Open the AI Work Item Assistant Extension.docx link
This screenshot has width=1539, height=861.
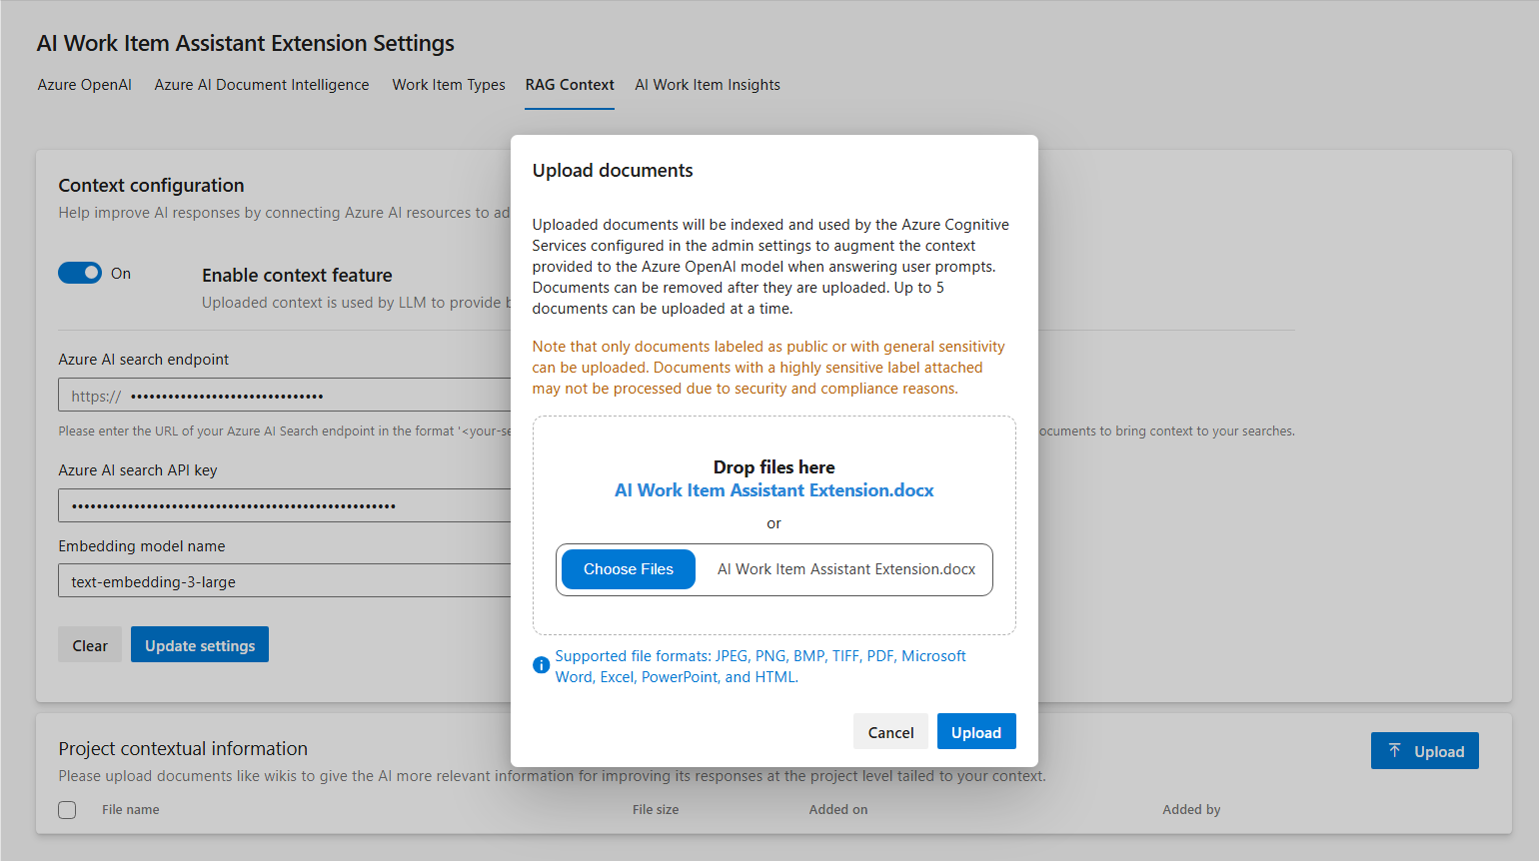coord(773,489)
